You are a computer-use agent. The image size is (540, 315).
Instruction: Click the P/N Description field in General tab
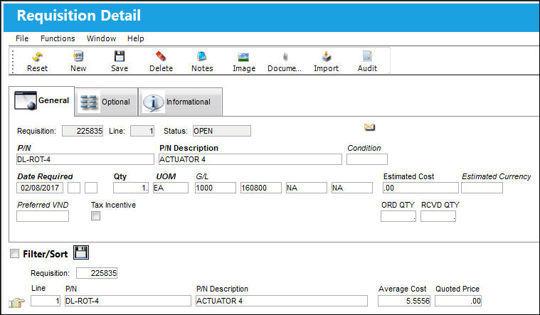pos(250,159)
